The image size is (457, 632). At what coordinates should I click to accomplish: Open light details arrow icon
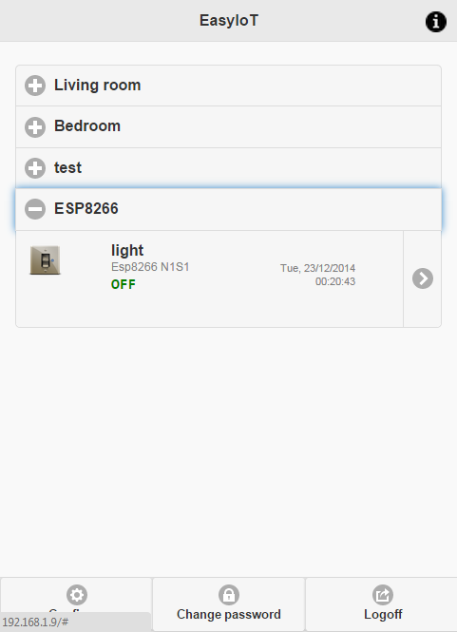[423, 278]
